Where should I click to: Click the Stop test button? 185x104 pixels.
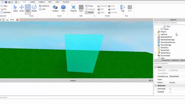click(x=130, y=8)
